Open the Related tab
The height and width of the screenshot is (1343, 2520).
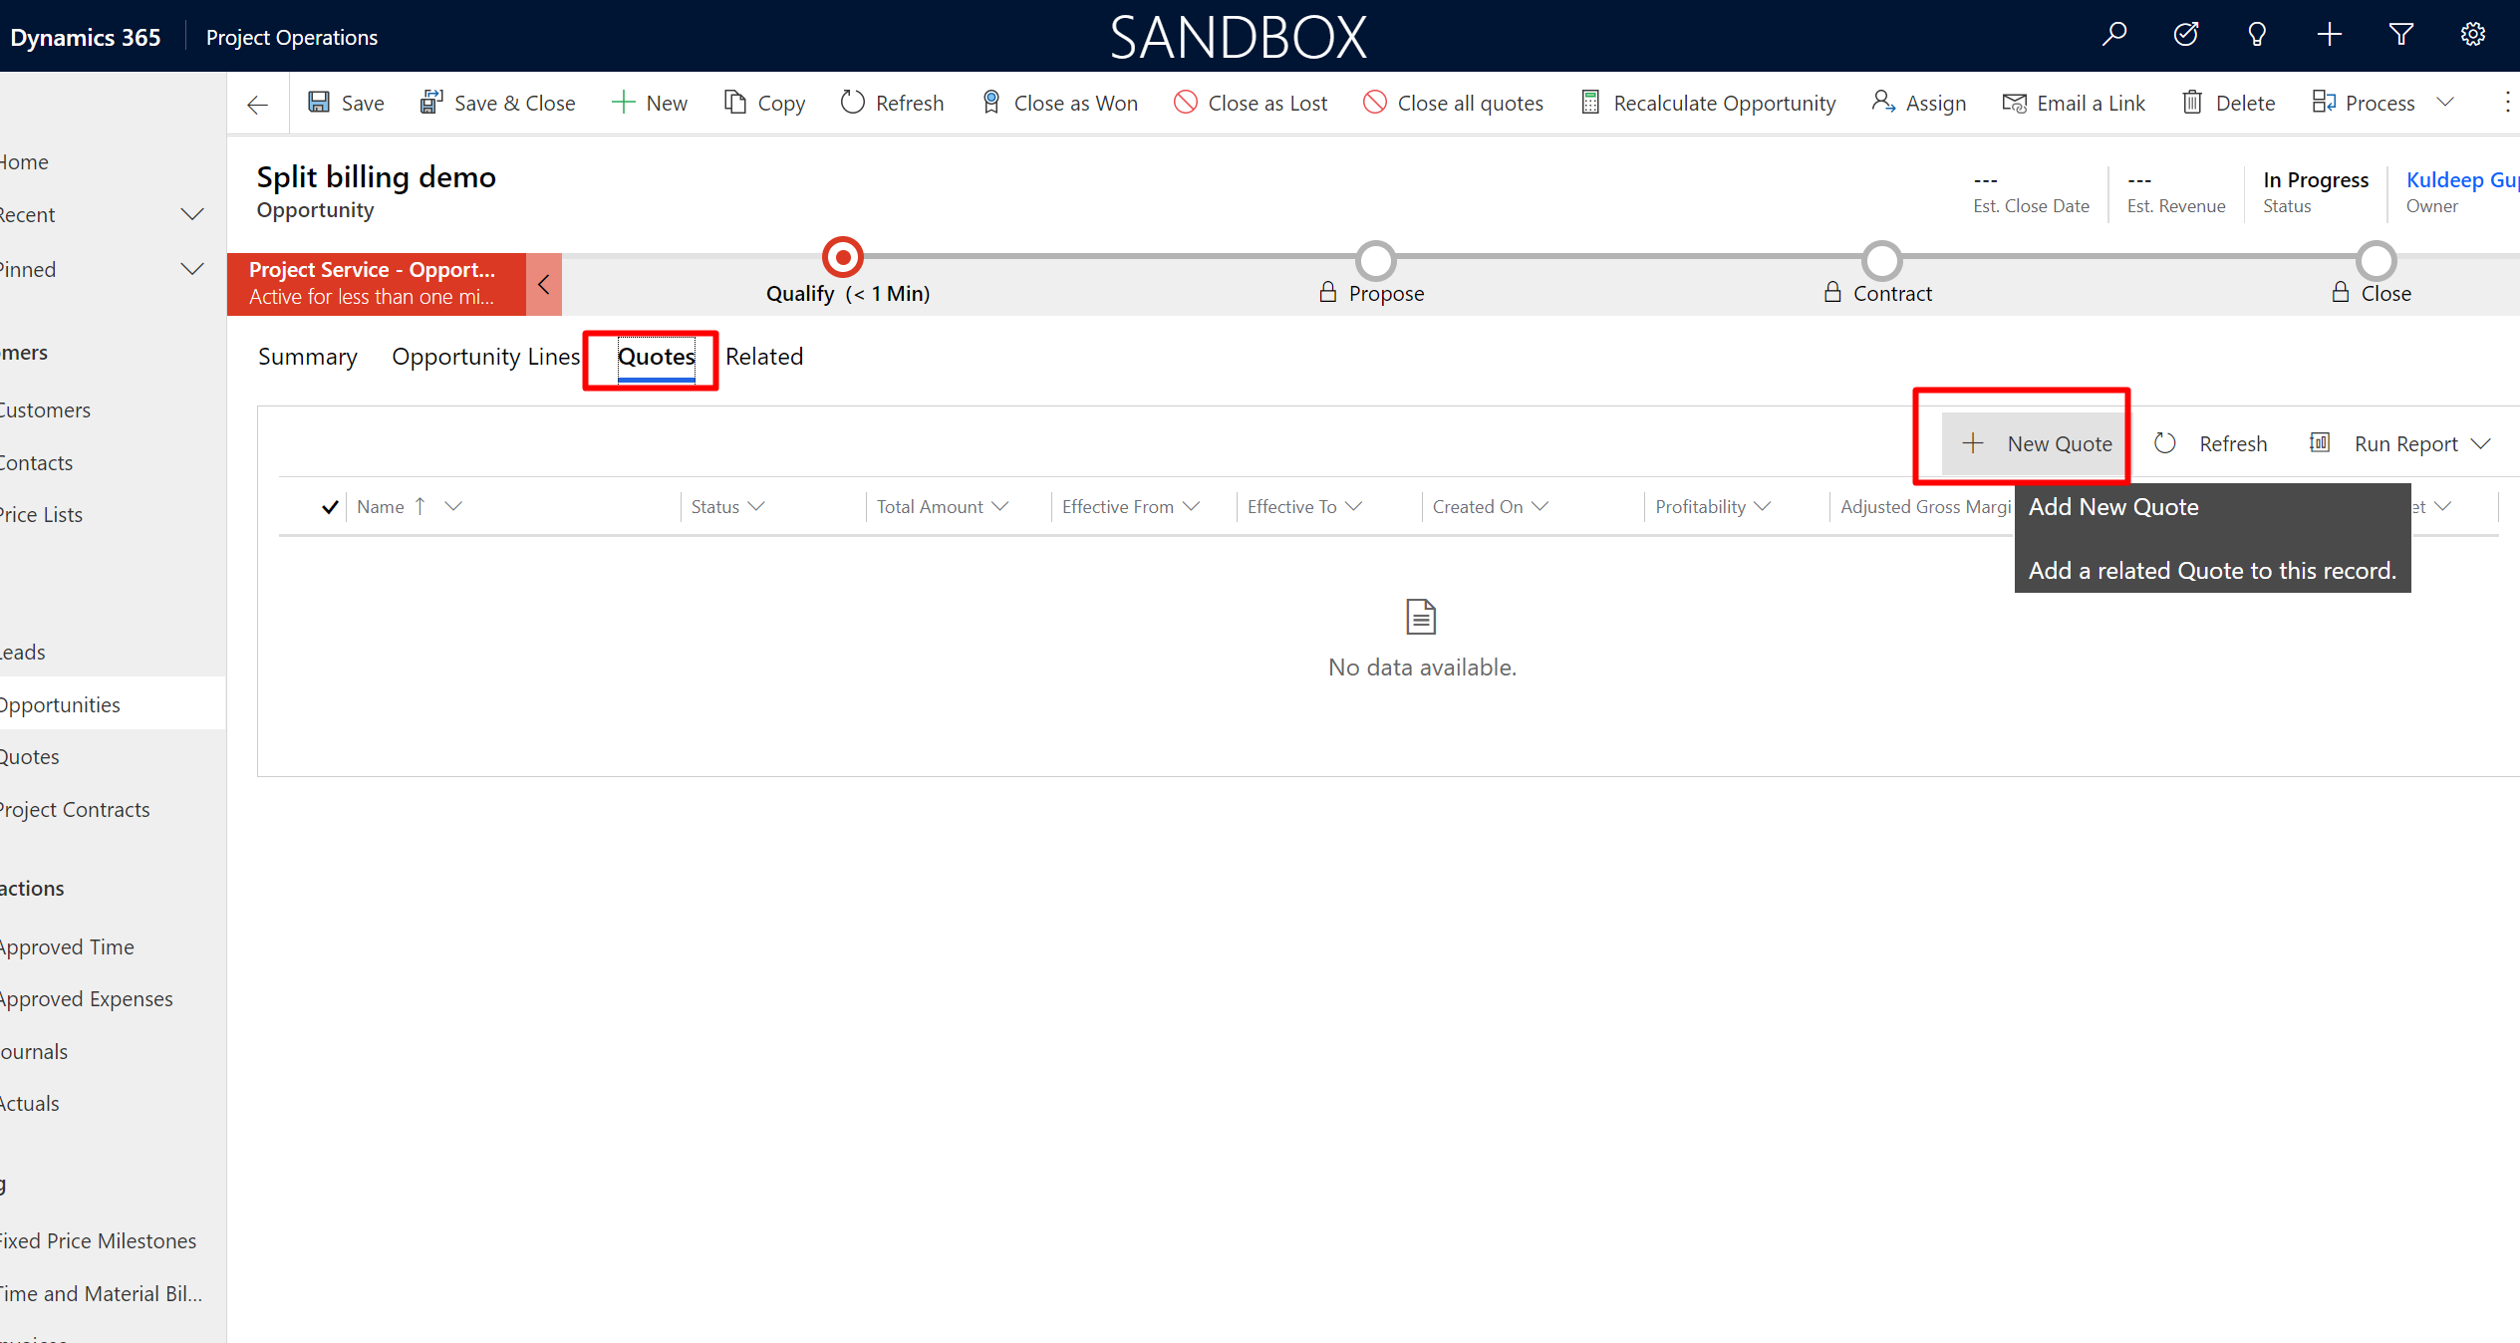pos(763,357)
